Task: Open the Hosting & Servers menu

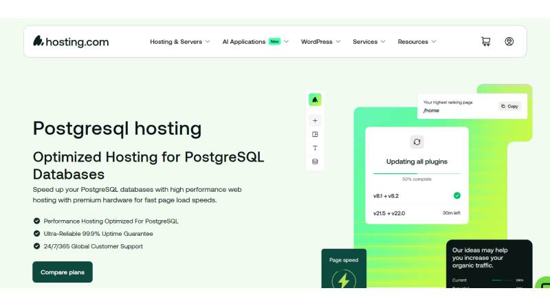Action: pyautogui.click(x=176, y=42)
